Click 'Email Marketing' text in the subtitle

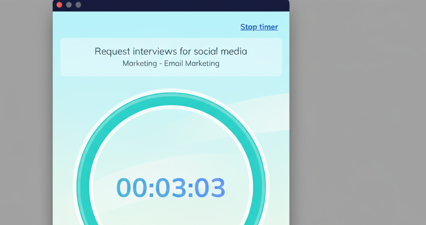[192, 63]
